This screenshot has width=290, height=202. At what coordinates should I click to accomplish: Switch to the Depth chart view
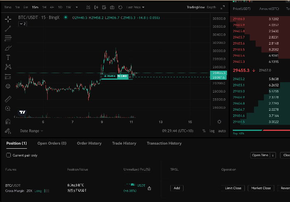211,7
